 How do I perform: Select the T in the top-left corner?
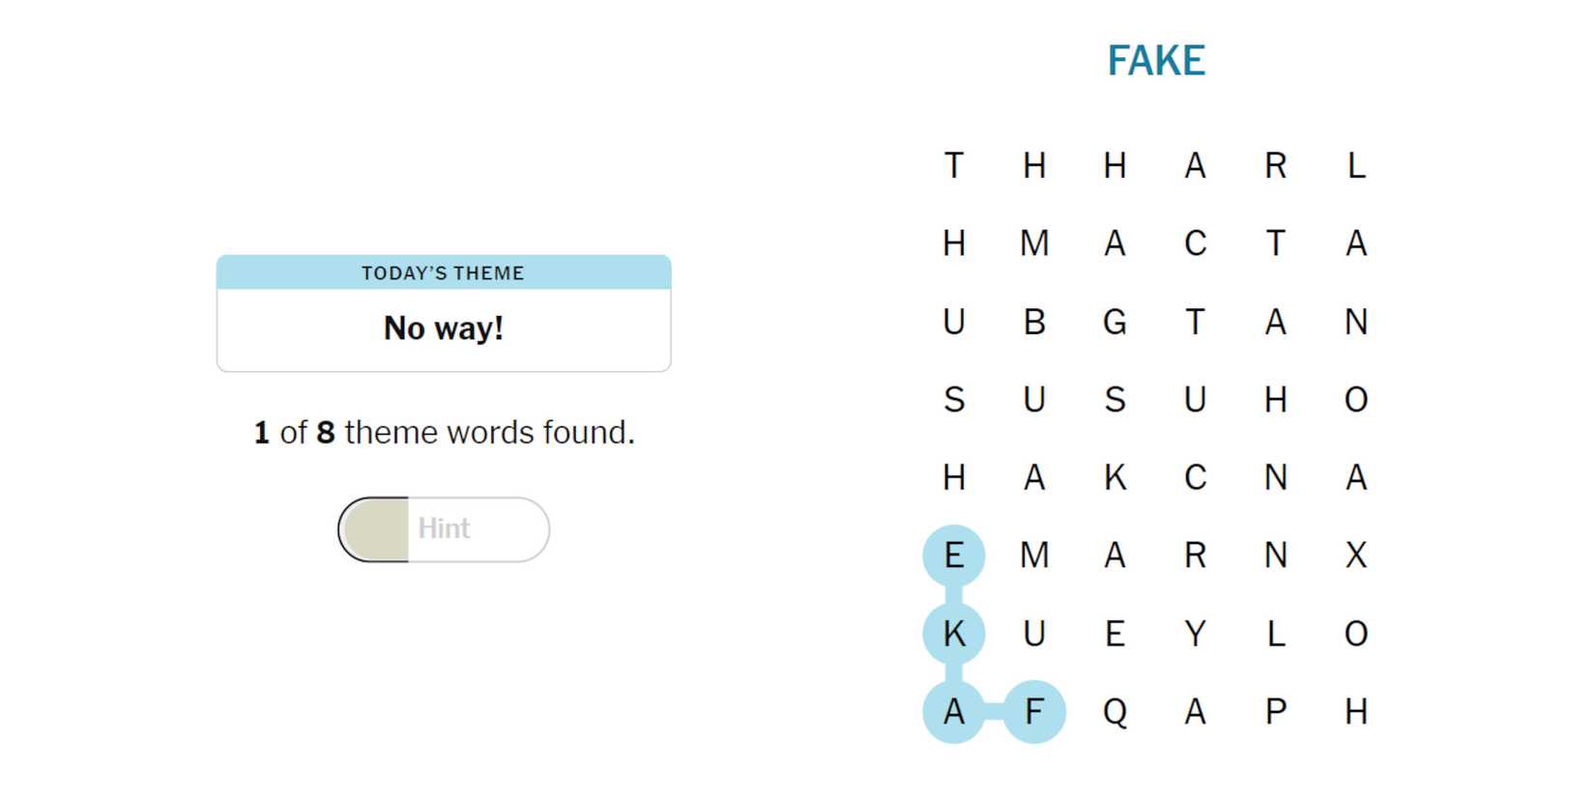click(954, 165)
